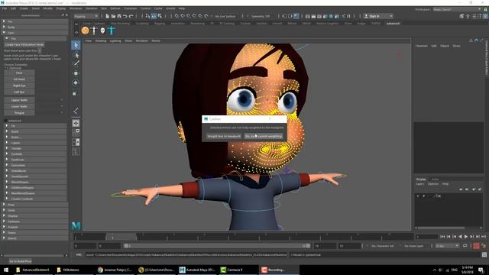The image size is (489, 275).
Task: Click the last-used tool icon in toolbox
Action: tap(76, 111)
